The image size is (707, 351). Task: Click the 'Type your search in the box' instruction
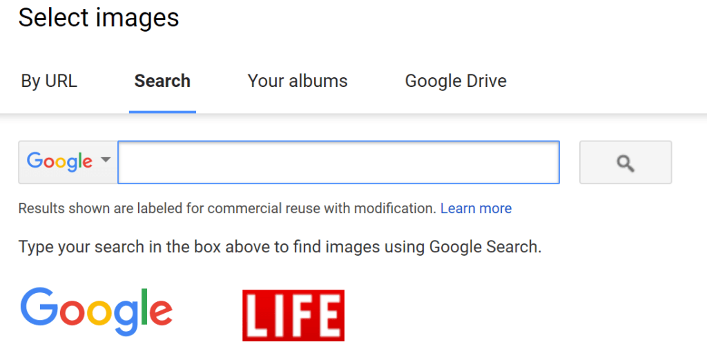[x=280, y=247]
